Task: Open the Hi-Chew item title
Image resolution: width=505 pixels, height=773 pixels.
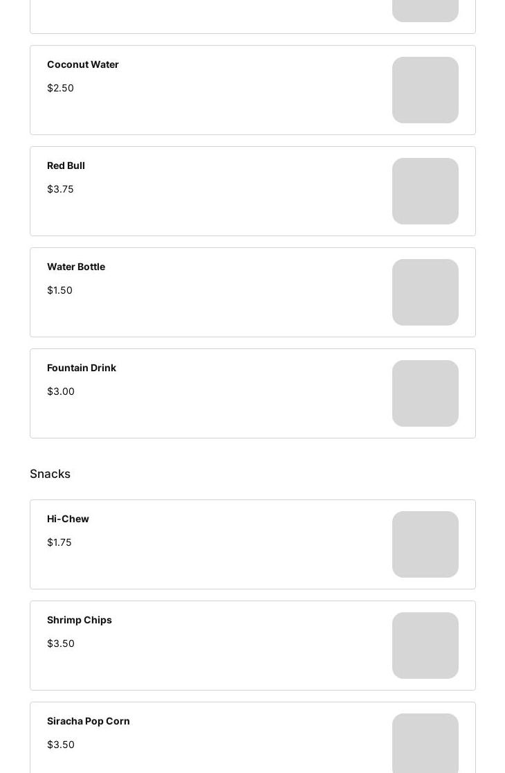Action: [68, 519]
